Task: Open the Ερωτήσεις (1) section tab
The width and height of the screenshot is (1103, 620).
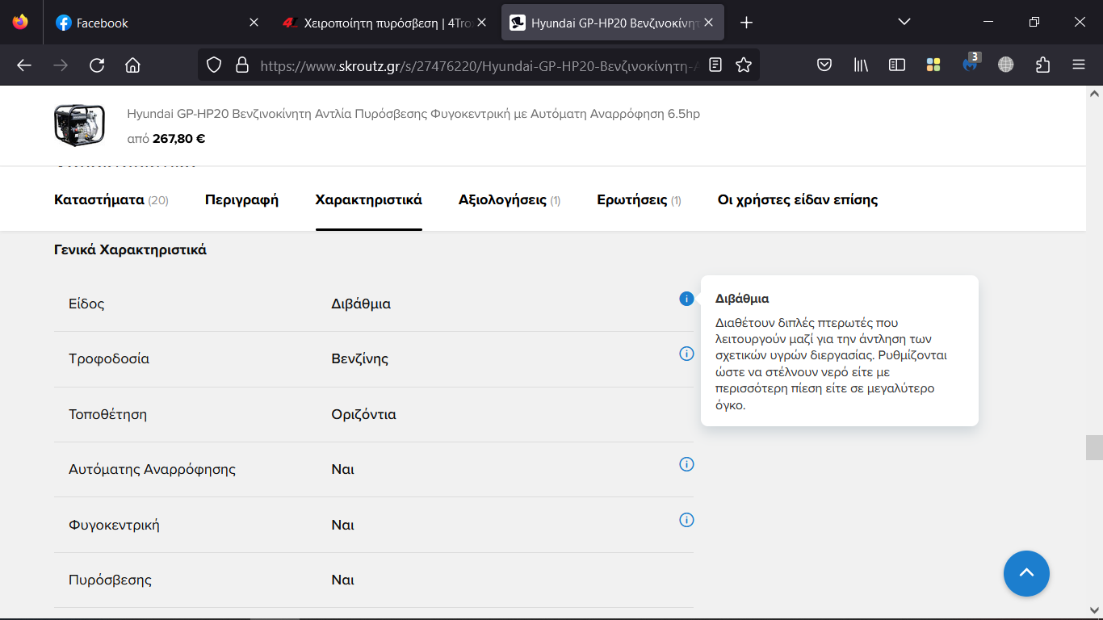Action: click(639, 199)
